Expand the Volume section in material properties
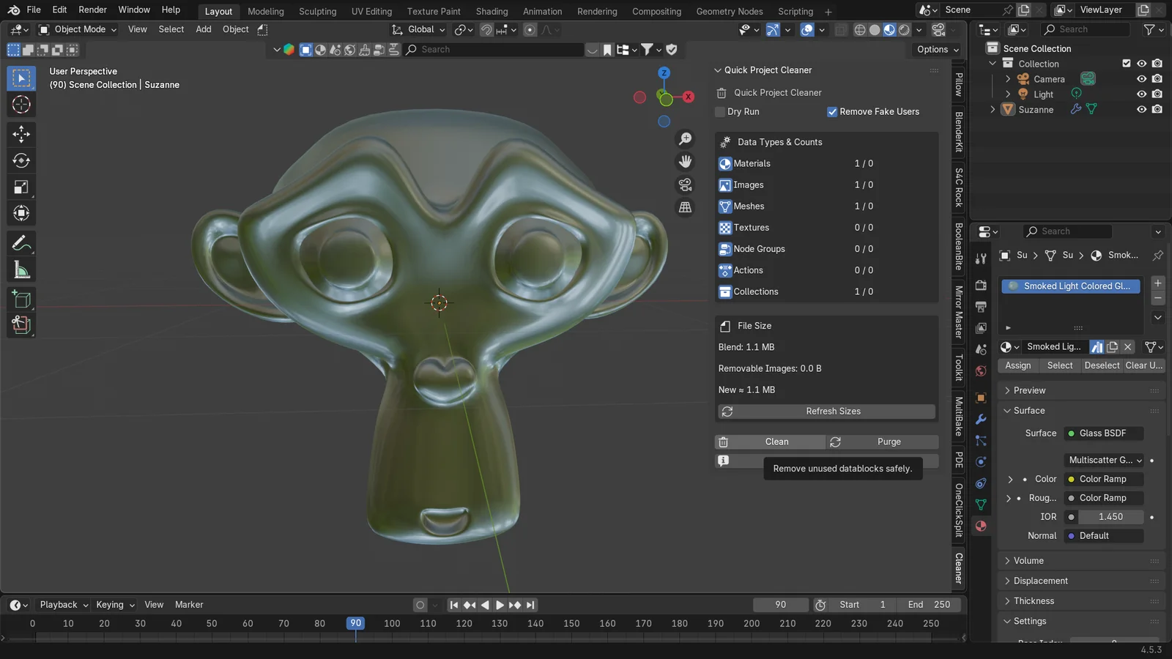 (x=1029, y=560)
